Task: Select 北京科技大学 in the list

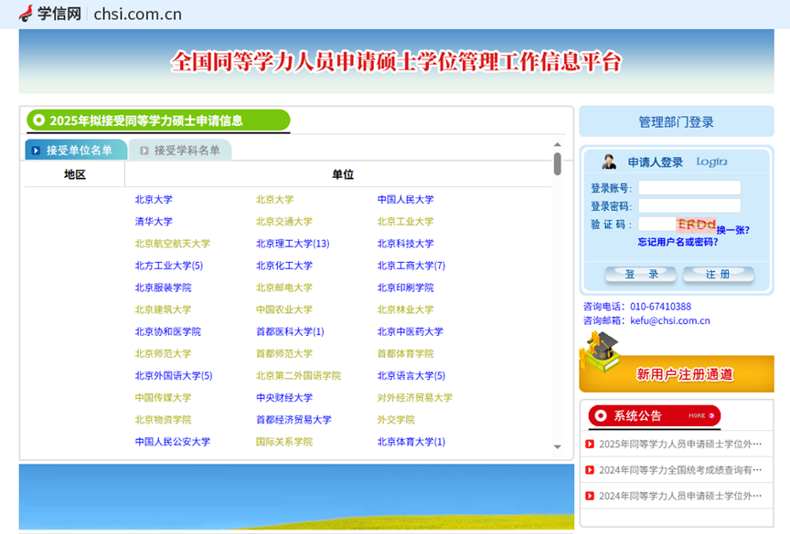Action: 406,244
